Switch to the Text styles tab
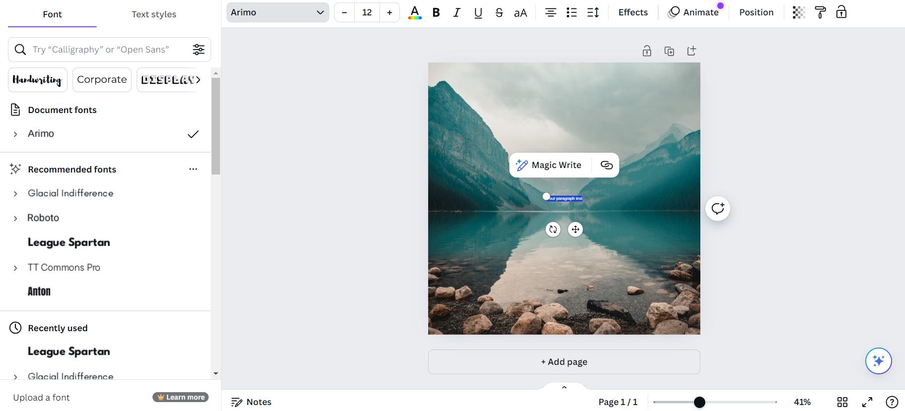905x411 pixels. [x=154, y=14]
